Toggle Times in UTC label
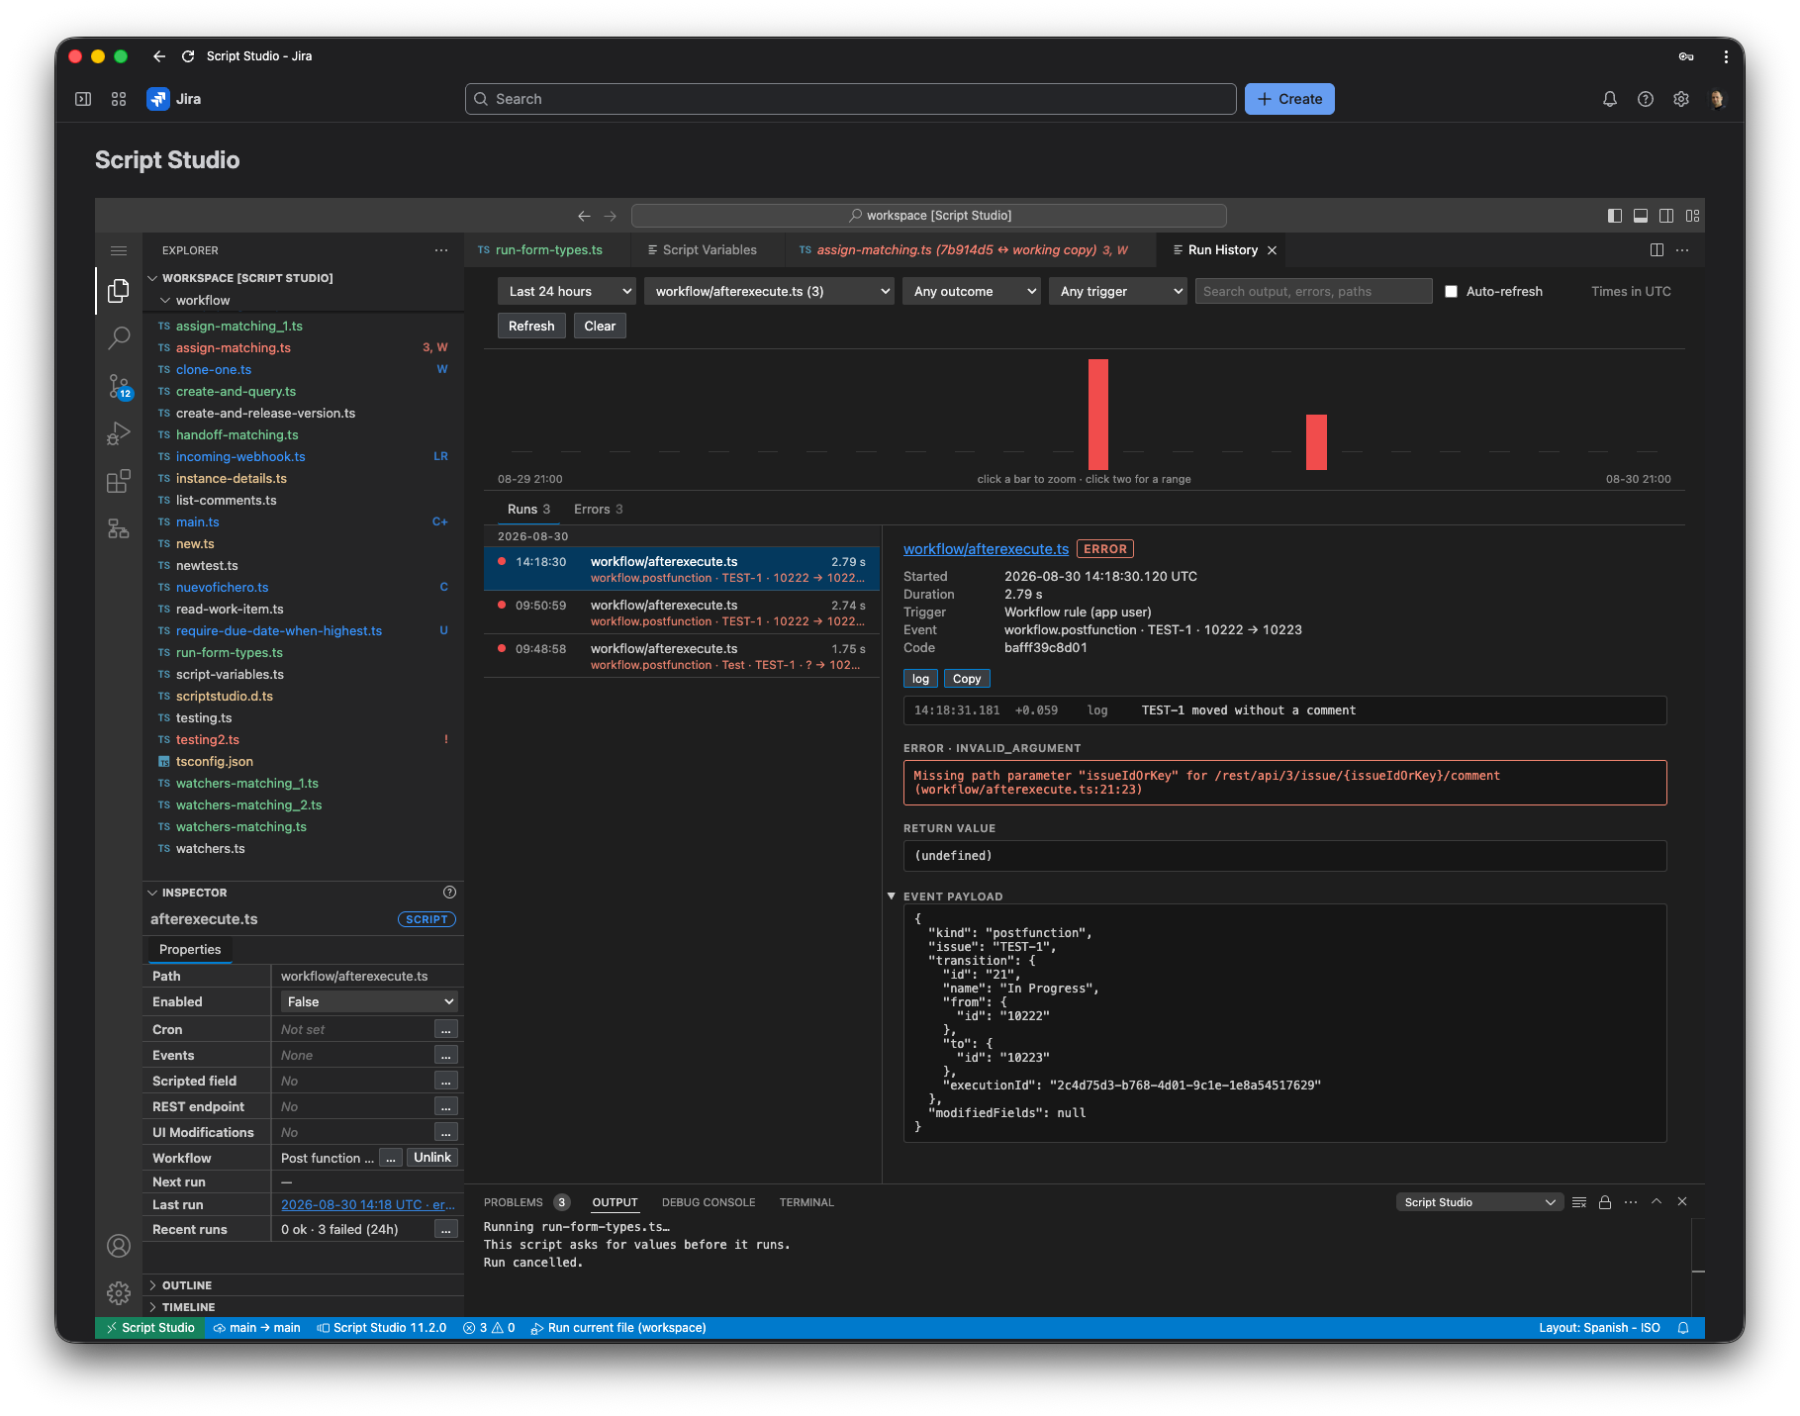The image size is (1800, 1416). 1631,292
